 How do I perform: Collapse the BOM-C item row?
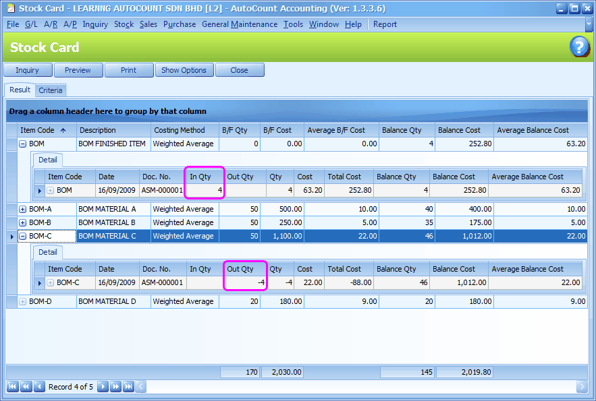pos(22,236)
